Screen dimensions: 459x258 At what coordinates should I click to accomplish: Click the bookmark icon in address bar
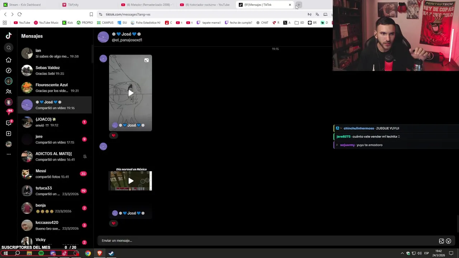pos(91,14)
